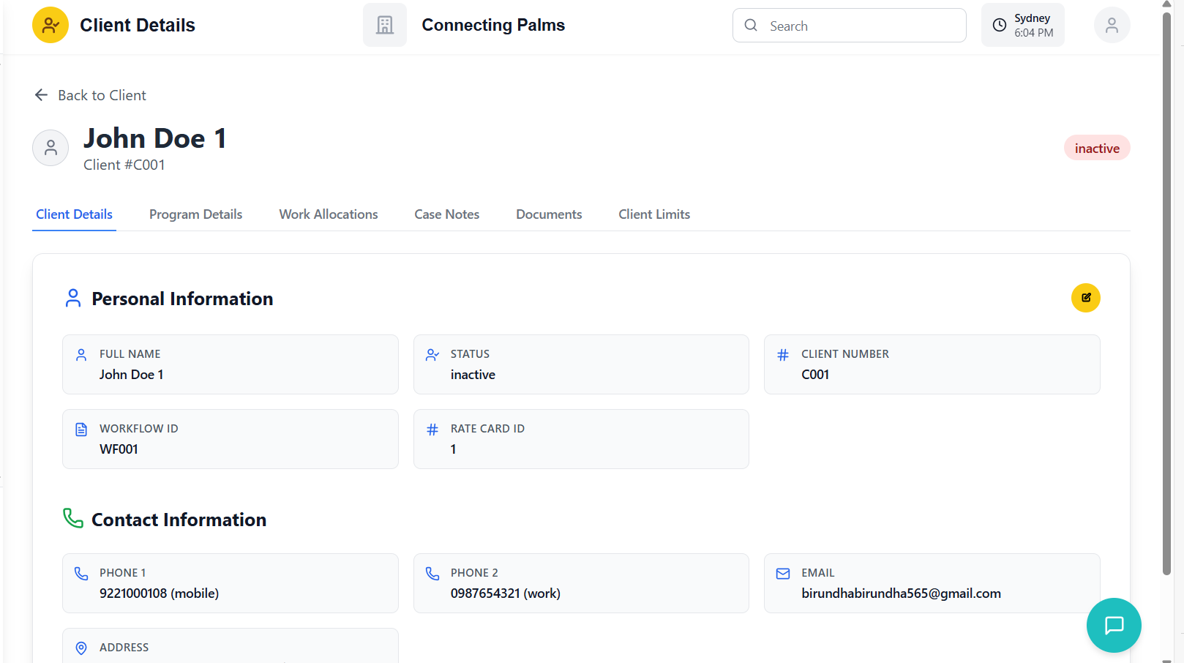
Task: Select the Case Notes tab
Action: click(x=446, y=214)
